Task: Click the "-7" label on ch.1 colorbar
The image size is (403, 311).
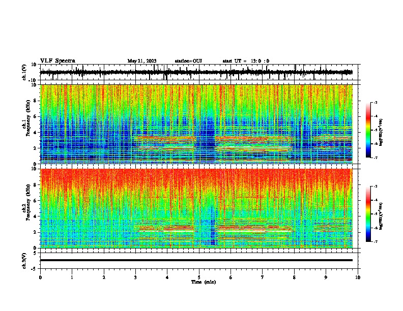Action: pyautogui.click(x=376, y=158)
